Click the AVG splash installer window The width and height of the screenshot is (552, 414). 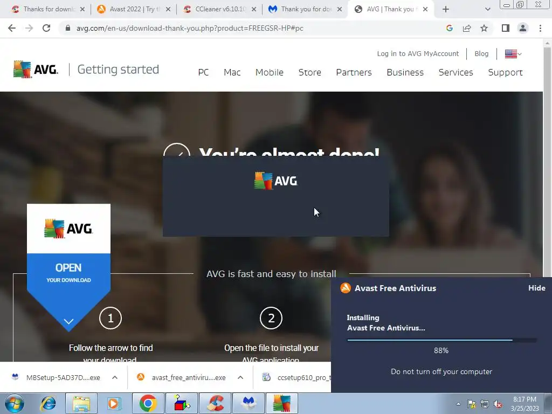point(276,196)
